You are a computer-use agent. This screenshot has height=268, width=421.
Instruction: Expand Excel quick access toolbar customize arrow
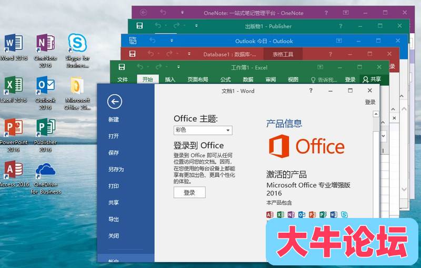tap(178, 67)
